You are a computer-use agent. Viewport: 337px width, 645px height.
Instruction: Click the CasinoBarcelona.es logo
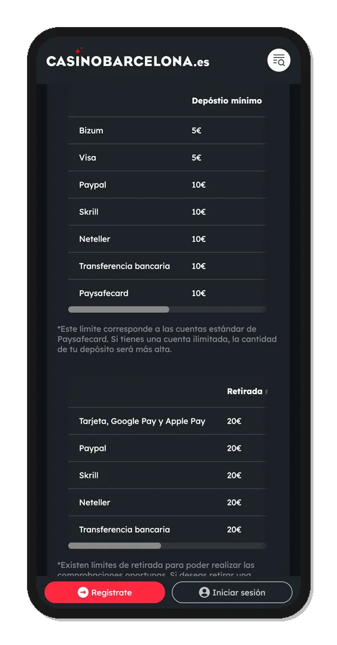(127, 59)
